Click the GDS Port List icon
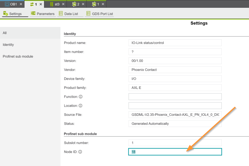Viewport: 249px width, 166px height. click(x=88, y=14)
